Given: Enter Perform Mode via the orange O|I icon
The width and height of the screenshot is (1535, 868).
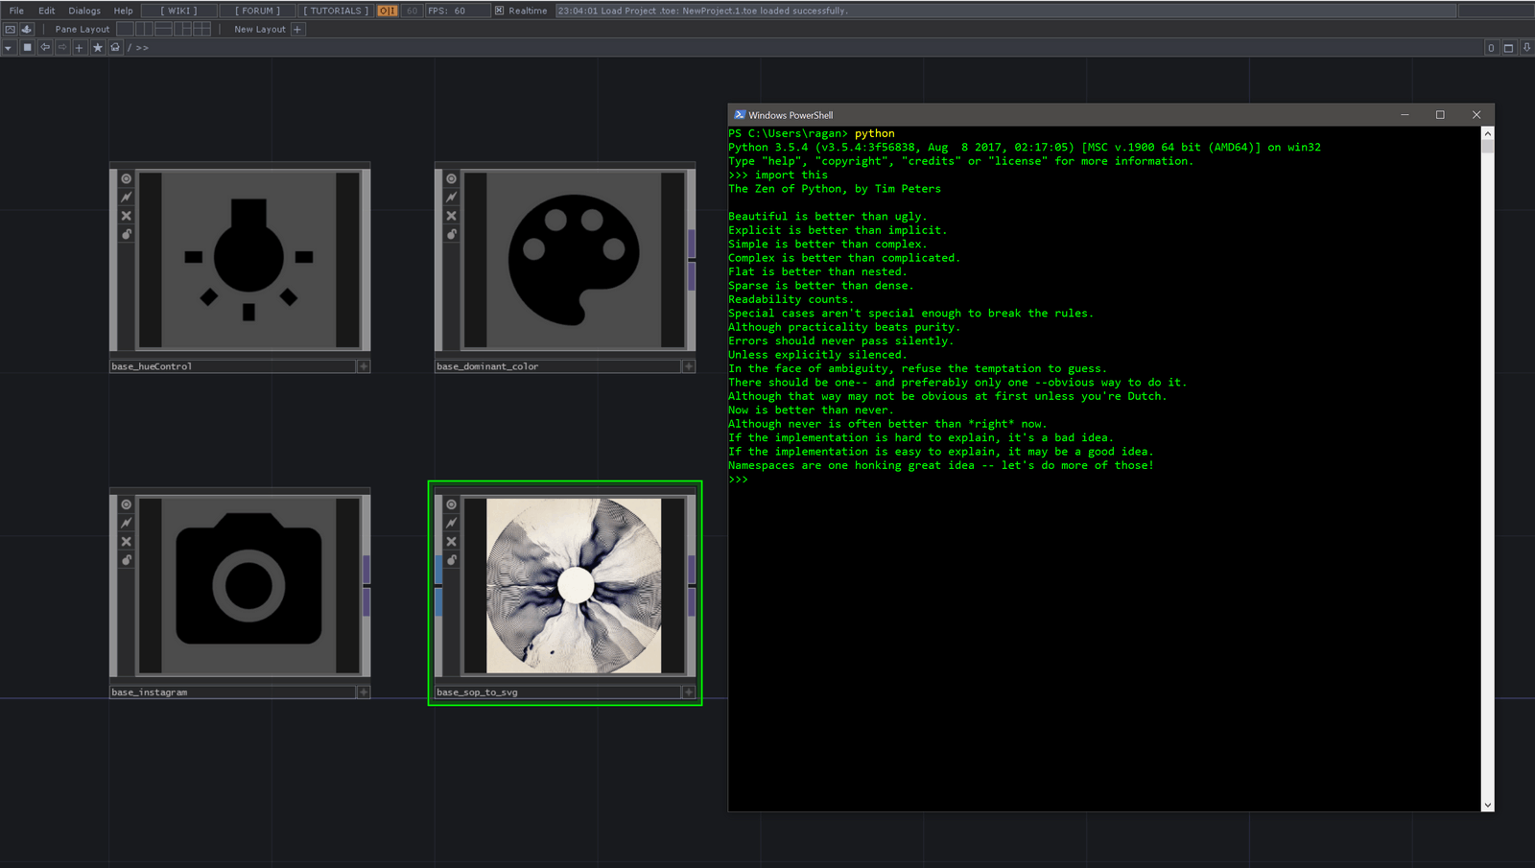Looking at the screenshot, I should [x=387, y=11].
